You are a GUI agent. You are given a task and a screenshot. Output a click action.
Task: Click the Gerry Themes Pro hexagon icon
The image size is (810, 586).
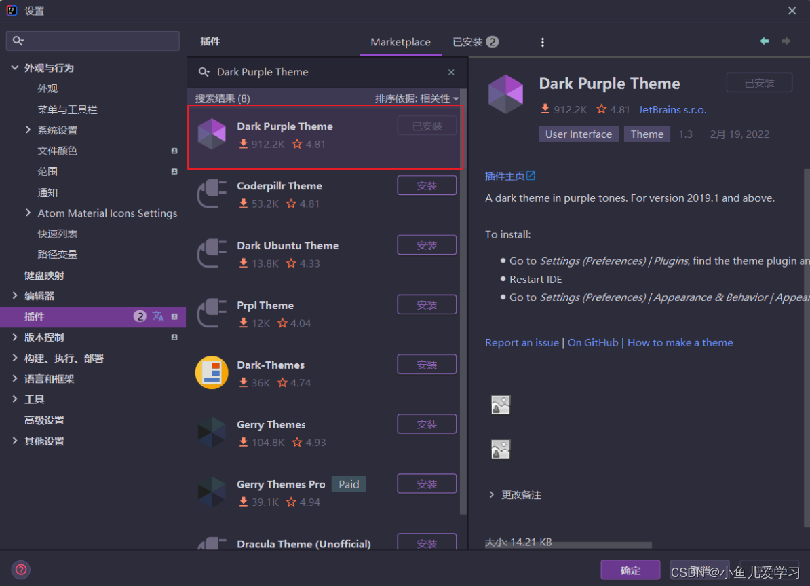212,492
